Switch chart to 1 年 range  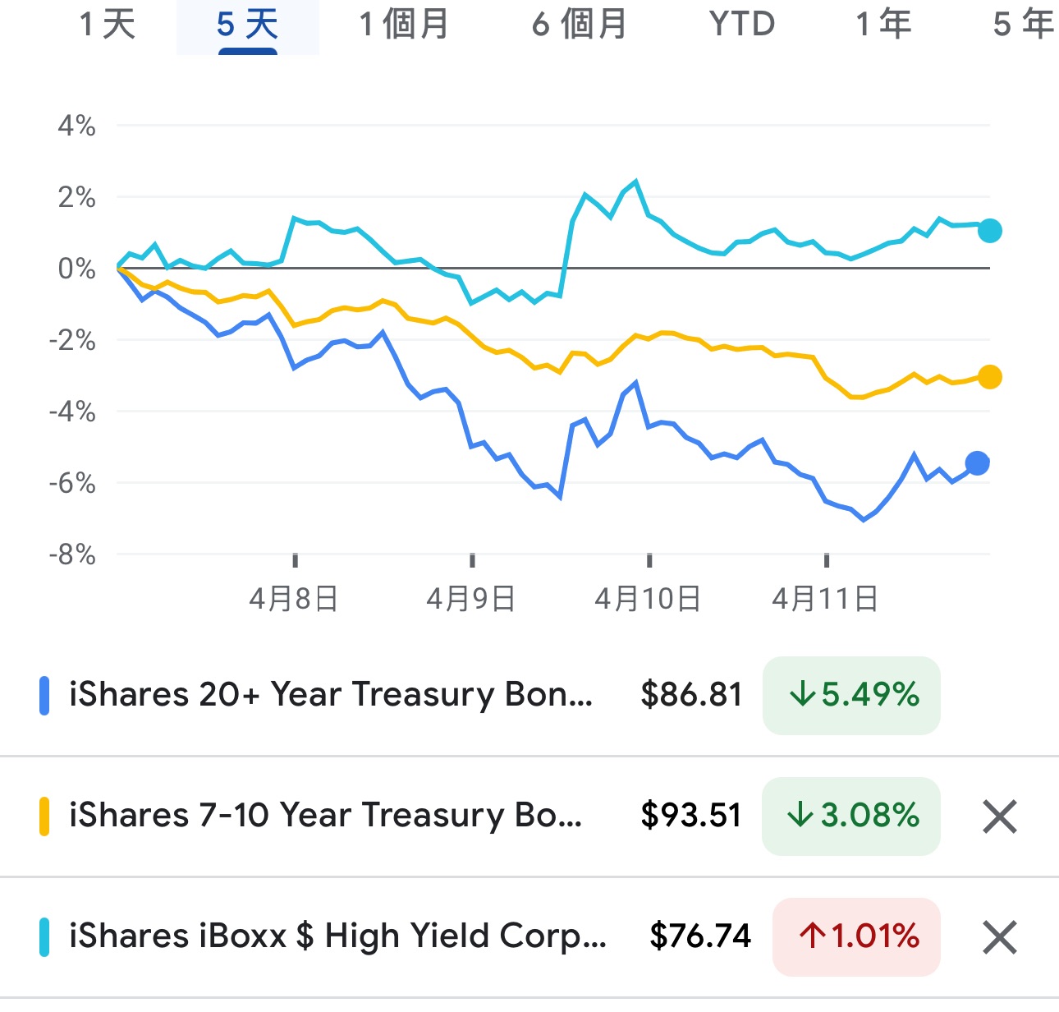point(883,25)
